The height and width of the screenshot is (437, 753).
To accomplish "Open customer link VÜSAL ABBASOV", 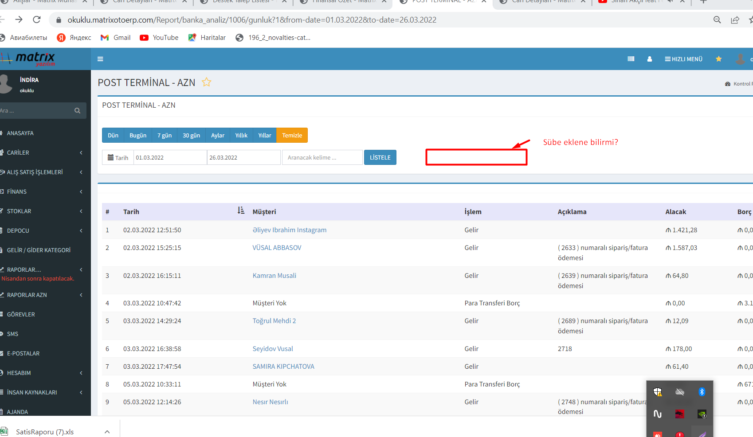I will [x=277, y=248].
